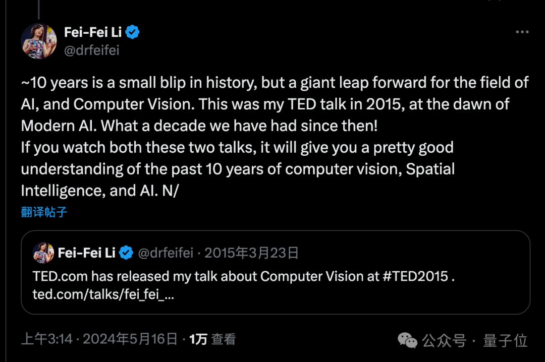The width and height of the screenshot is (545, 362).
Task: Click the 上午3:14 · 2024年5月16日 timestamp
Action: tap(99, 339)
